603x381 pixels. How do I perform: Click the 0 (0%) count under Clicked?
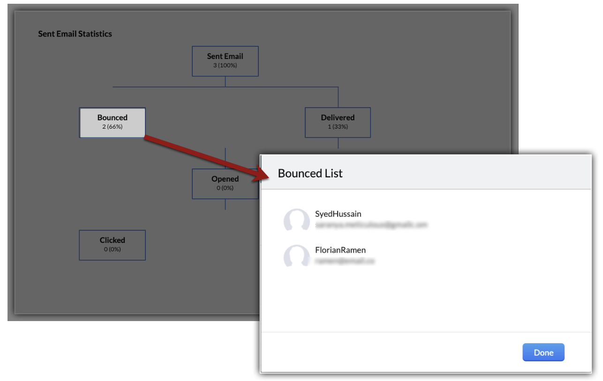click(112, 249)
